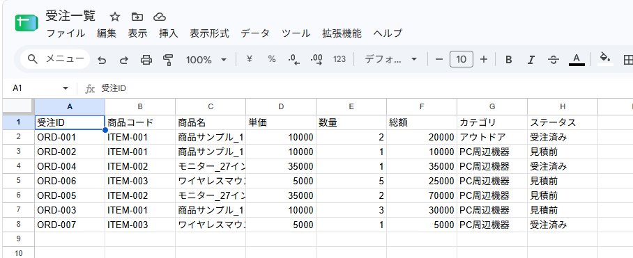Open the ツール menu

296,33
